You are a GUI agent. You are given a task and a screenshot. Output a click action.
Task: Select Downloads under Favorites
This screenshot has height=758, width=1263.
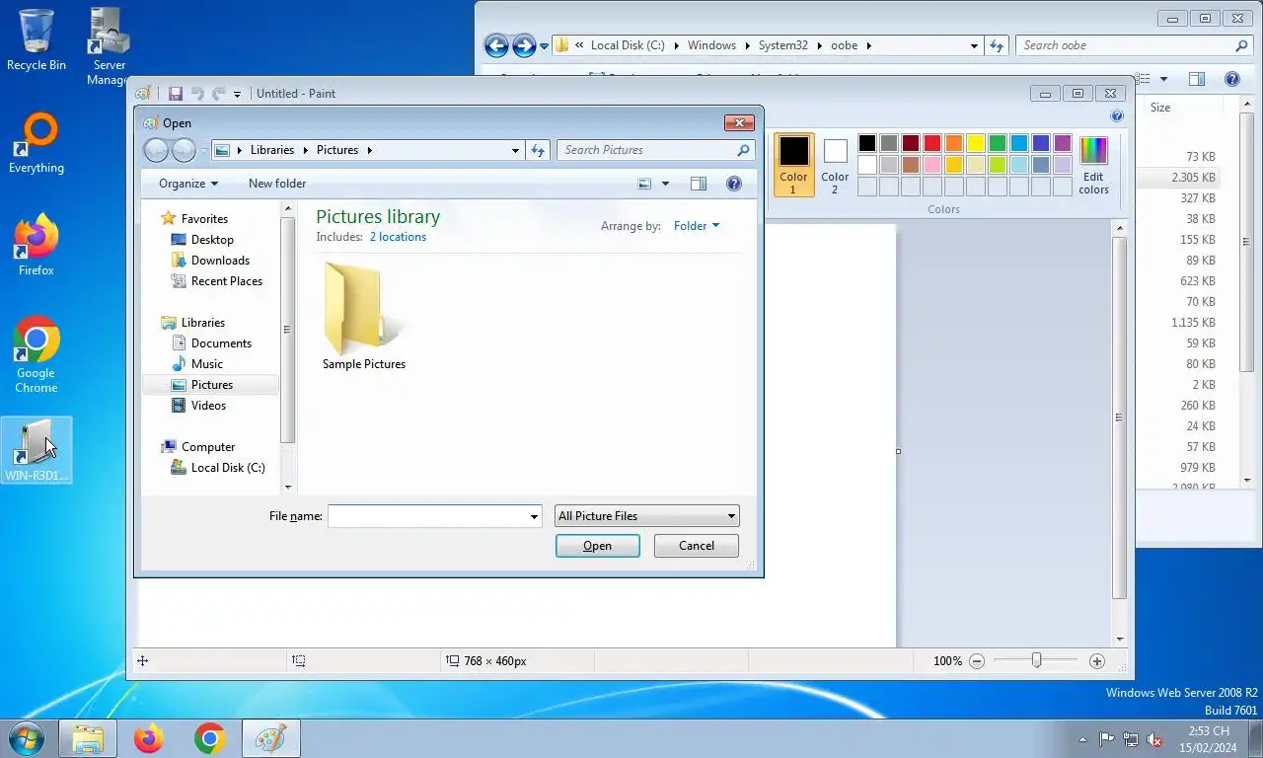[x=220, y=261]
